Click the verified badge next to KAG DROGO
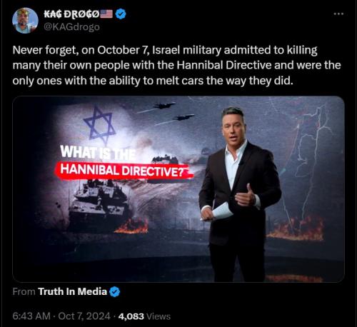The height and width of the screenshot is (327, 357). [121, 14]
